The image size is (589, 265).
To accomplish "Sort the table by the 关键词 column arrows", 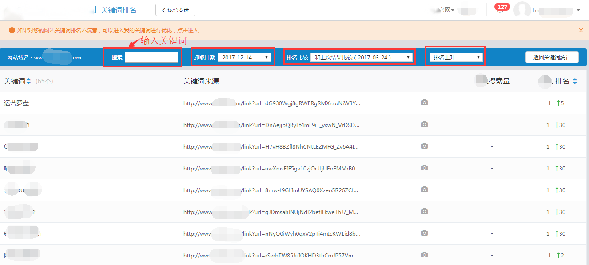I will [29, 81].
